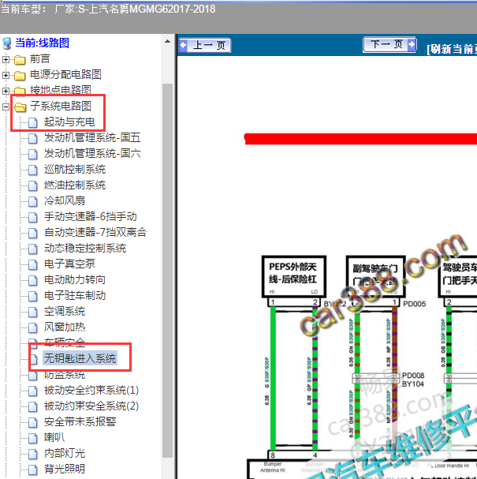The image size is (477, 479).
Task: Open the 起动与充电 page icon
Action: tap(32, 122)
